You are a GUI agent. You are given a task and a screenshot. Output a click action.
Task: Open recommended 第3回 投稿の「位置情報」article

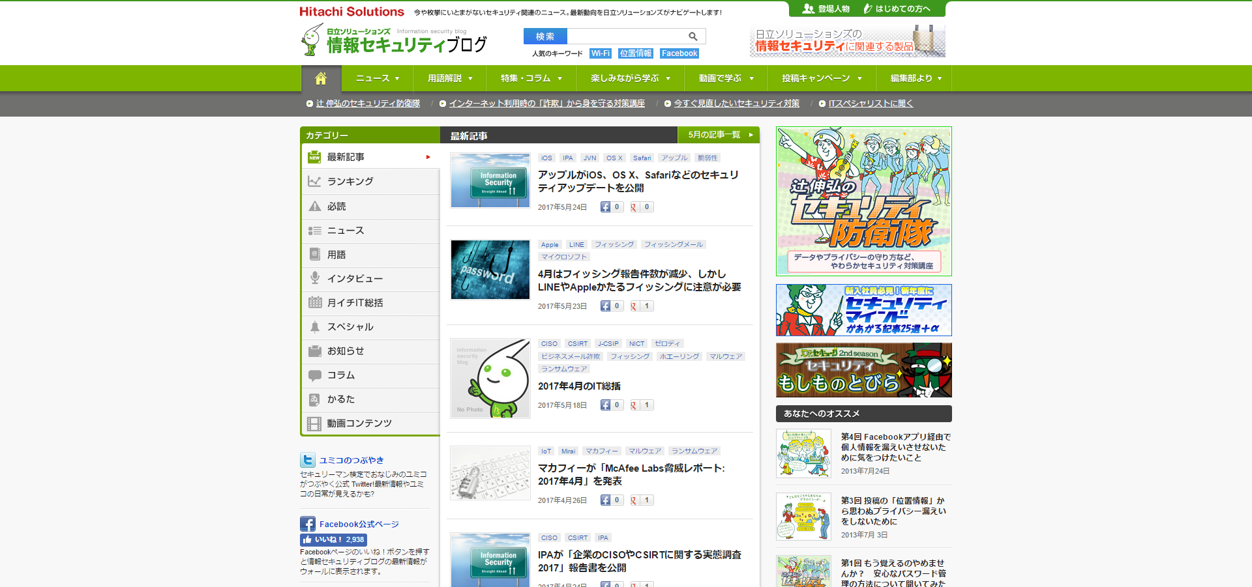pos(893,511)
